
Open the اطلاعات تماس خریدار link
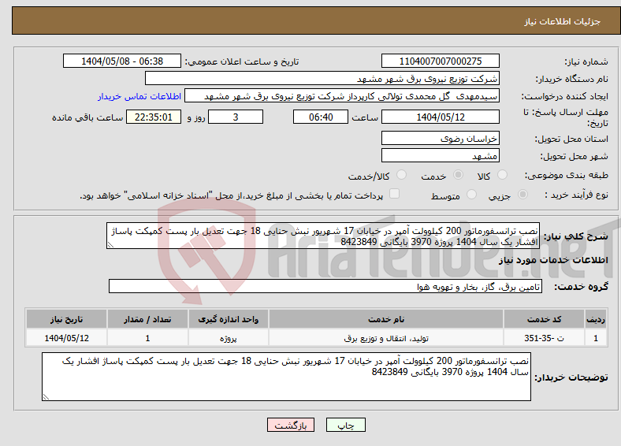coord(139,96)
